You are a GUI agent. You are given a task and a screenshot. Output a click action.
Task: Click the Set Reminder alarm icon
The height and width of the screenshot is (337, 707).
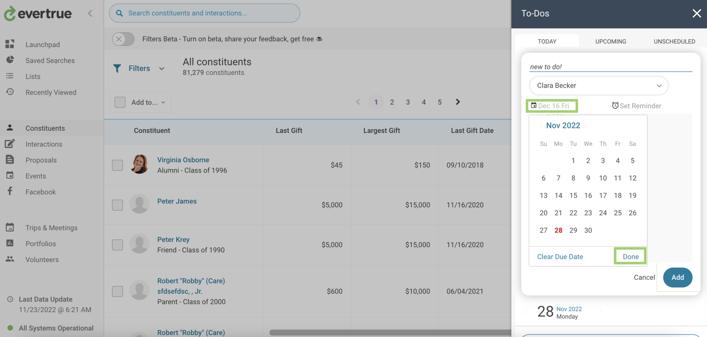pyautogui.click(x=615, y=106)
